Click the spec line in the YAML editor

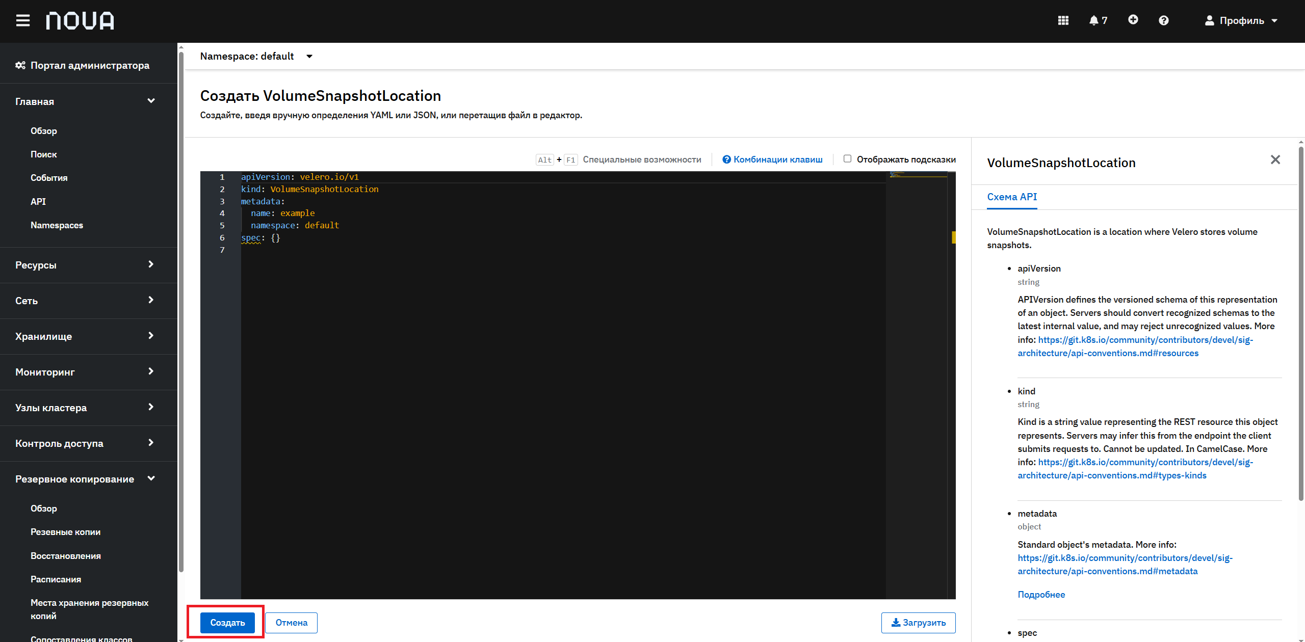[x=260, y=238]
